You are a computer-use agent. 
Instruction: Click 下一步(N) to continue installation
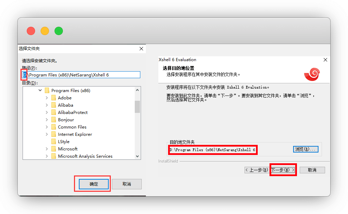[283, 170]
